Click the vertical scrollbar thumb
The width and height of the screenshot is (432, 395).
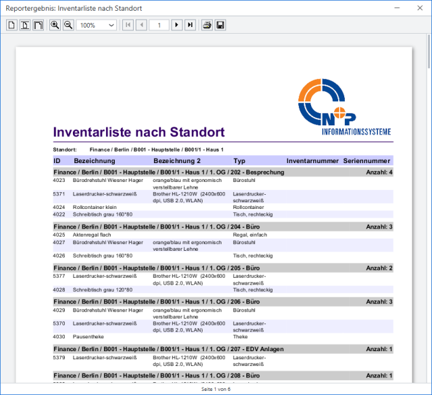coord(429,51)
